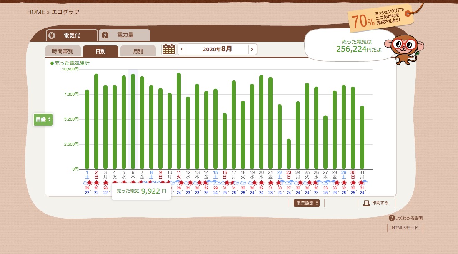Select the bar for day 20

pos(261,122)
